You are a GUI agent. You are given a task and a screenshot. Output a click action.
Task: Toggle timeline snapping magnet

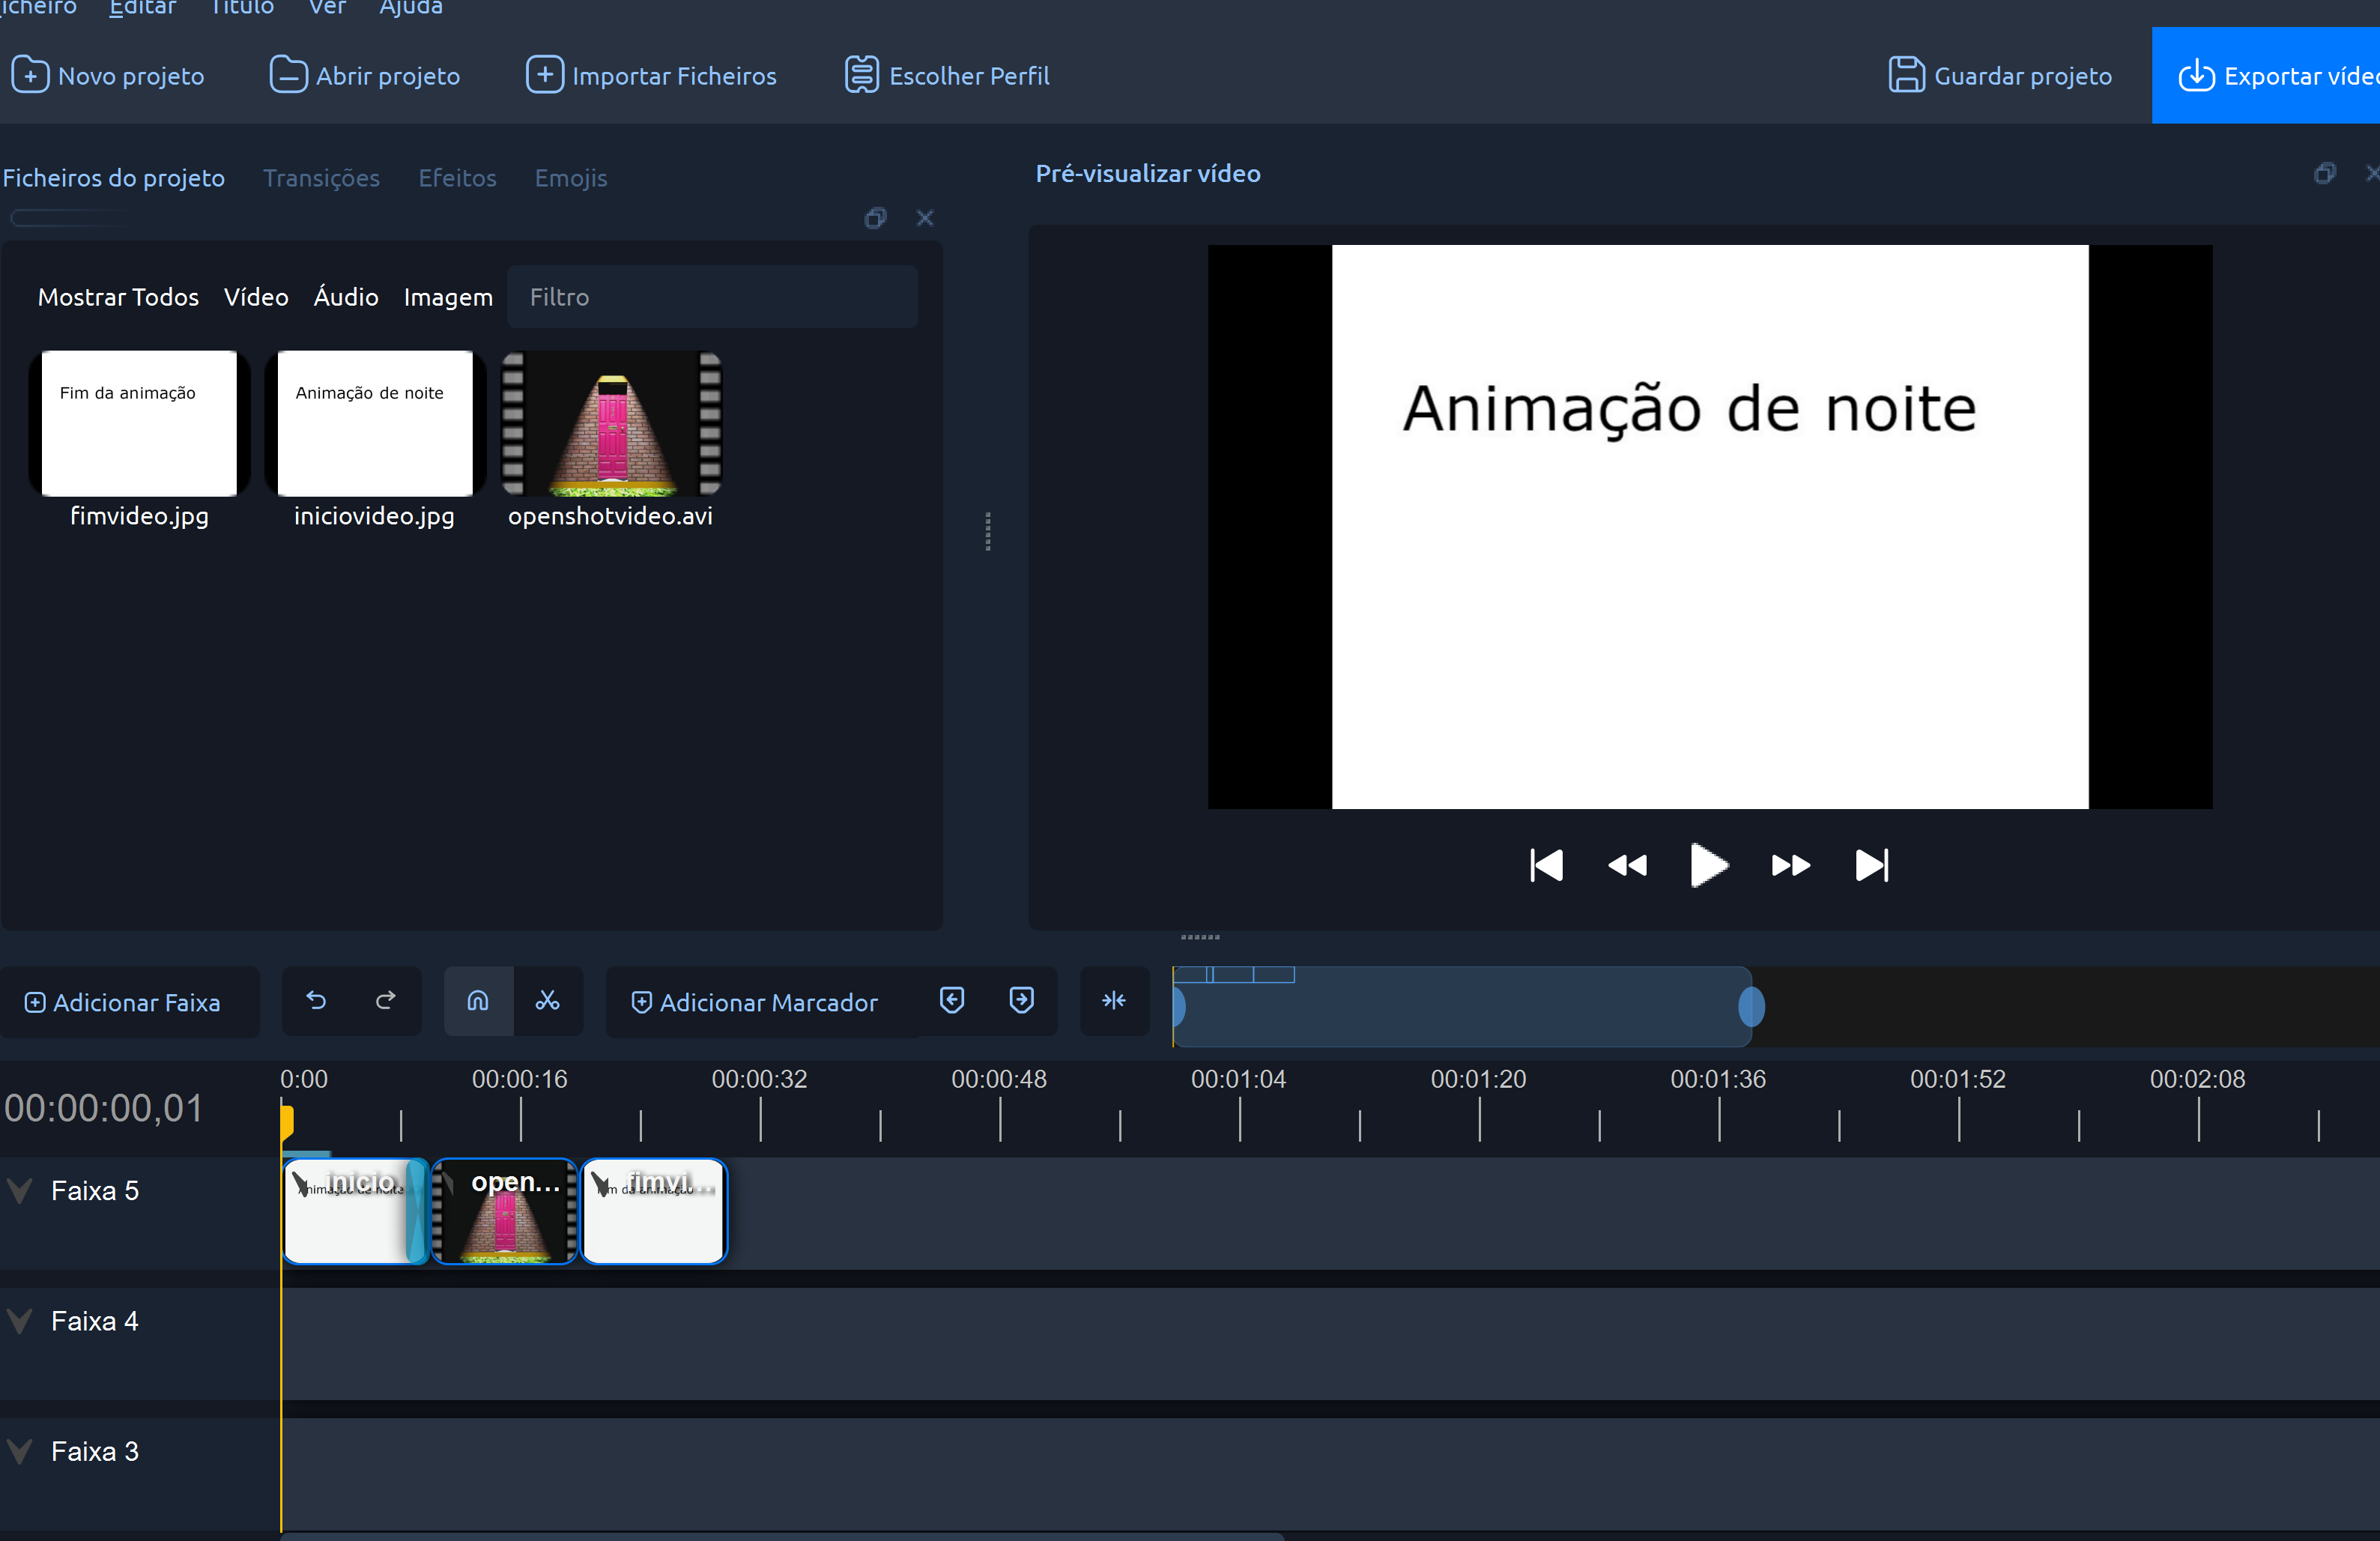point(478,1000)
